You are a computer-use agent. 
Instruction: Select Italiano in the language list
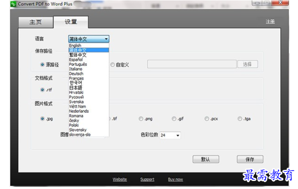pyautogui.click(x=89, y=69)
